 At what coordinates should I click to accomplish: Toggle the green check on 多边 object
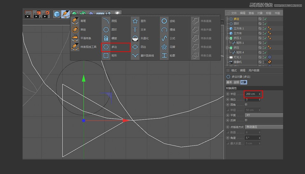click(265, 19)
